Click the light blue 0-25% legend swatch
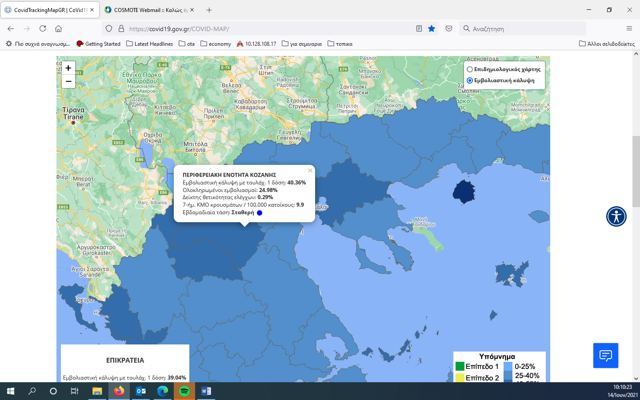 pos(508,367)
